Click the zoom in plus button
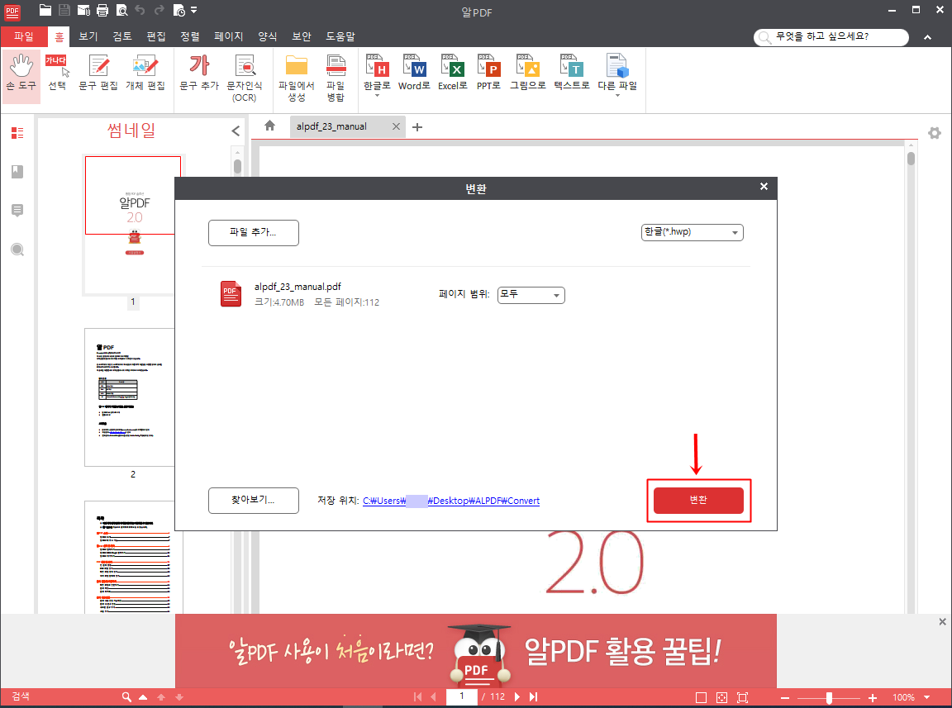 [873, 698]
